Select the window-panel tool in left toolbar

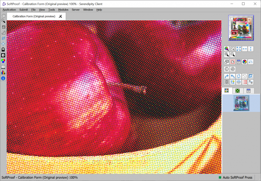pos(3,27)
